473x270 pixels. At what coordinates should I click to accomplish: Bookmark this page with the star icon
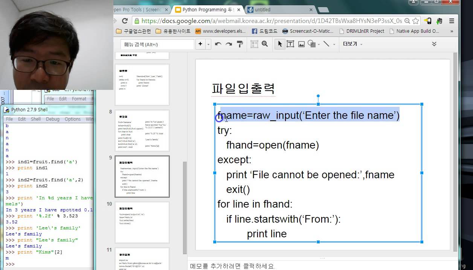[415, 21]
